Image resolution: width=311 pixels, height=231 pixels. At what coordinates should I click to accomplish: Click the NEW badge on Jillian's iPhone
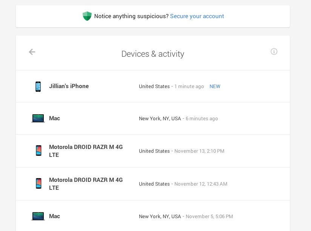[215, 87]
